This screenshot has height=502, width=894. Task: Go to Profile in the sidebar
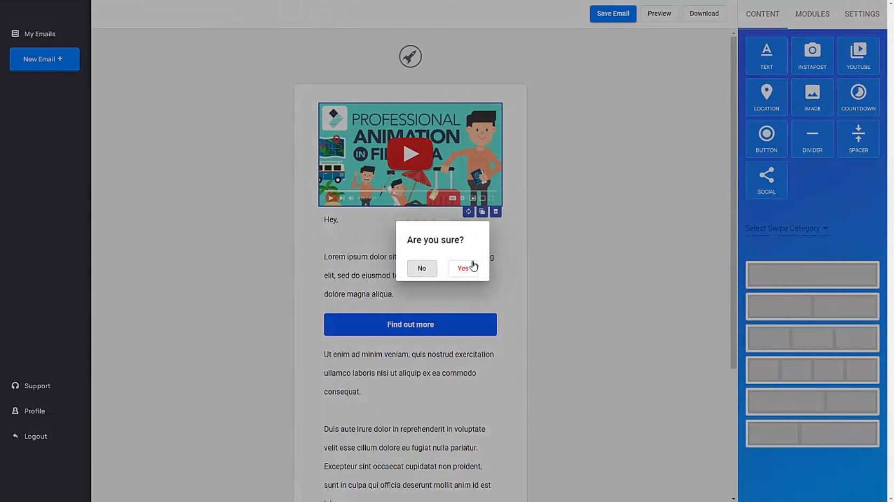(x=28, y=411)
